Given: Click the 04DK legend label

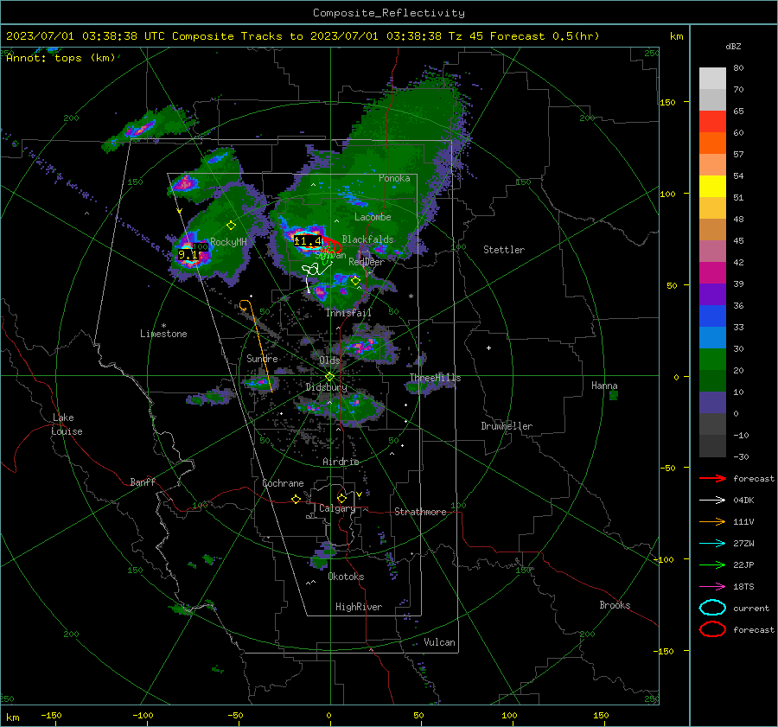Looking at the screenshot, I should (x=743, y=501).
